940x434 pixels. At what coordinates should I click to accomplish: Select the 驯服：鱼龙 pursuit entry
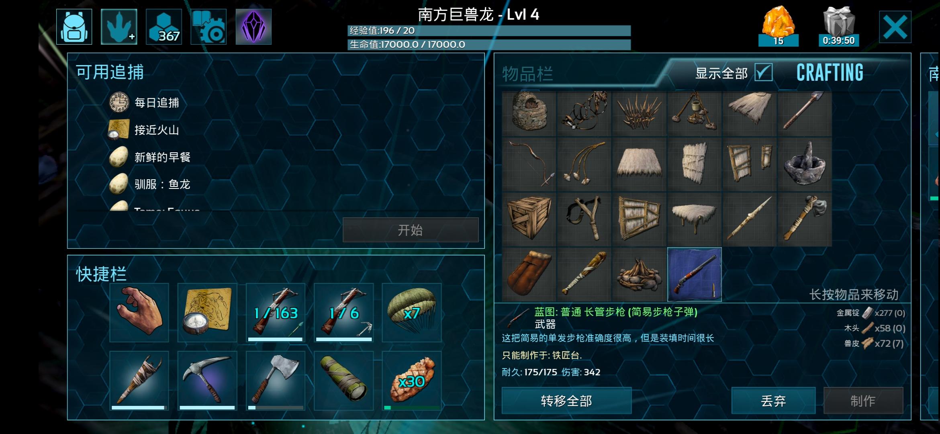[x=149, y=184]
